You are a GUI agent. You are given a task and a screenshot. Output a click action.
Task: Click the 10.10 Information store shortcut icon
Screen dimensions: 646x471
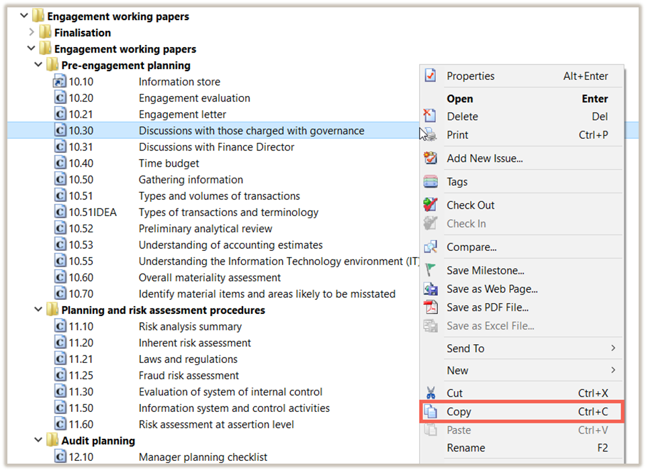pyautogui.click(x=60, y=82)
